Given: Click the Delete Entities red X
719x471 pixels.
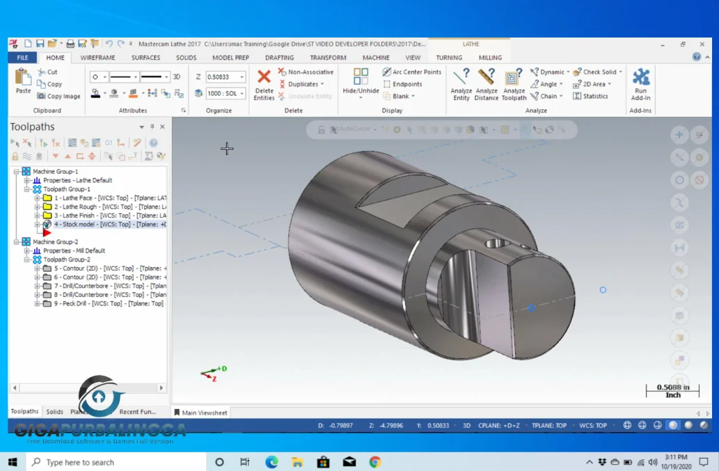Looking at the screenshot, I should coord(264,76).
